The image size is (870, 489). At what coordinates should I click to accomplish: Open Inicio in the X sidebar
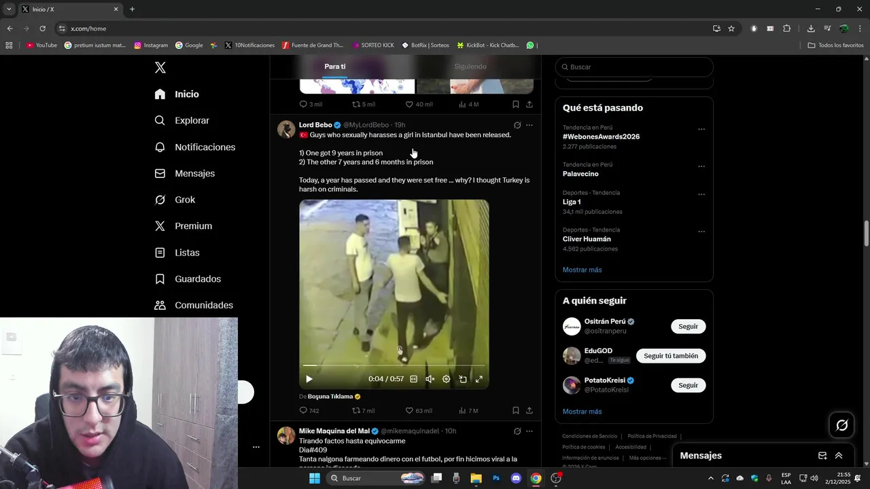click(177, 94)
